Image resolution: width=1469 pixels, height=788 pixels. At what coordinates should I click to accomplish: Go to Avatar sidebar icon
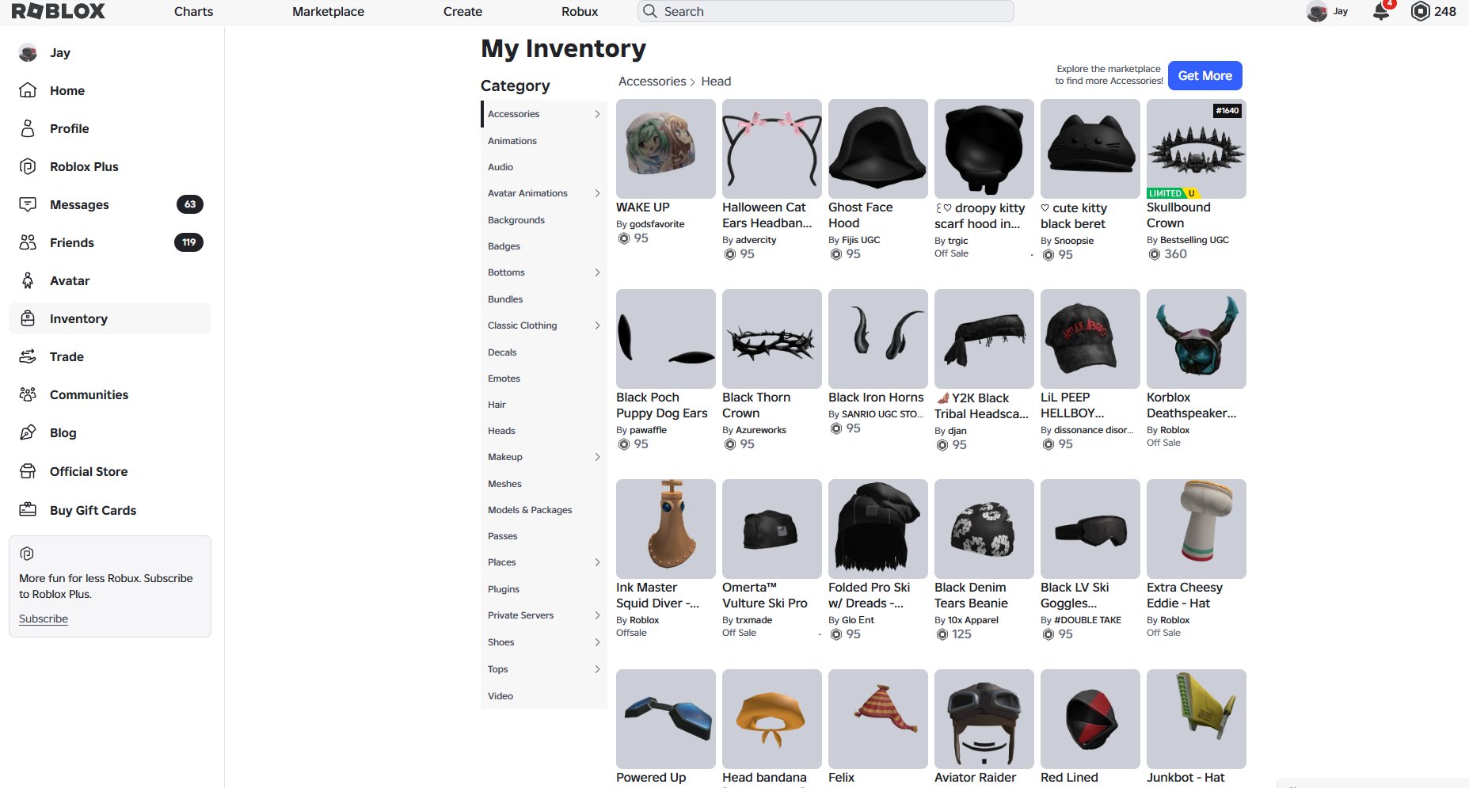click(28, 280)
